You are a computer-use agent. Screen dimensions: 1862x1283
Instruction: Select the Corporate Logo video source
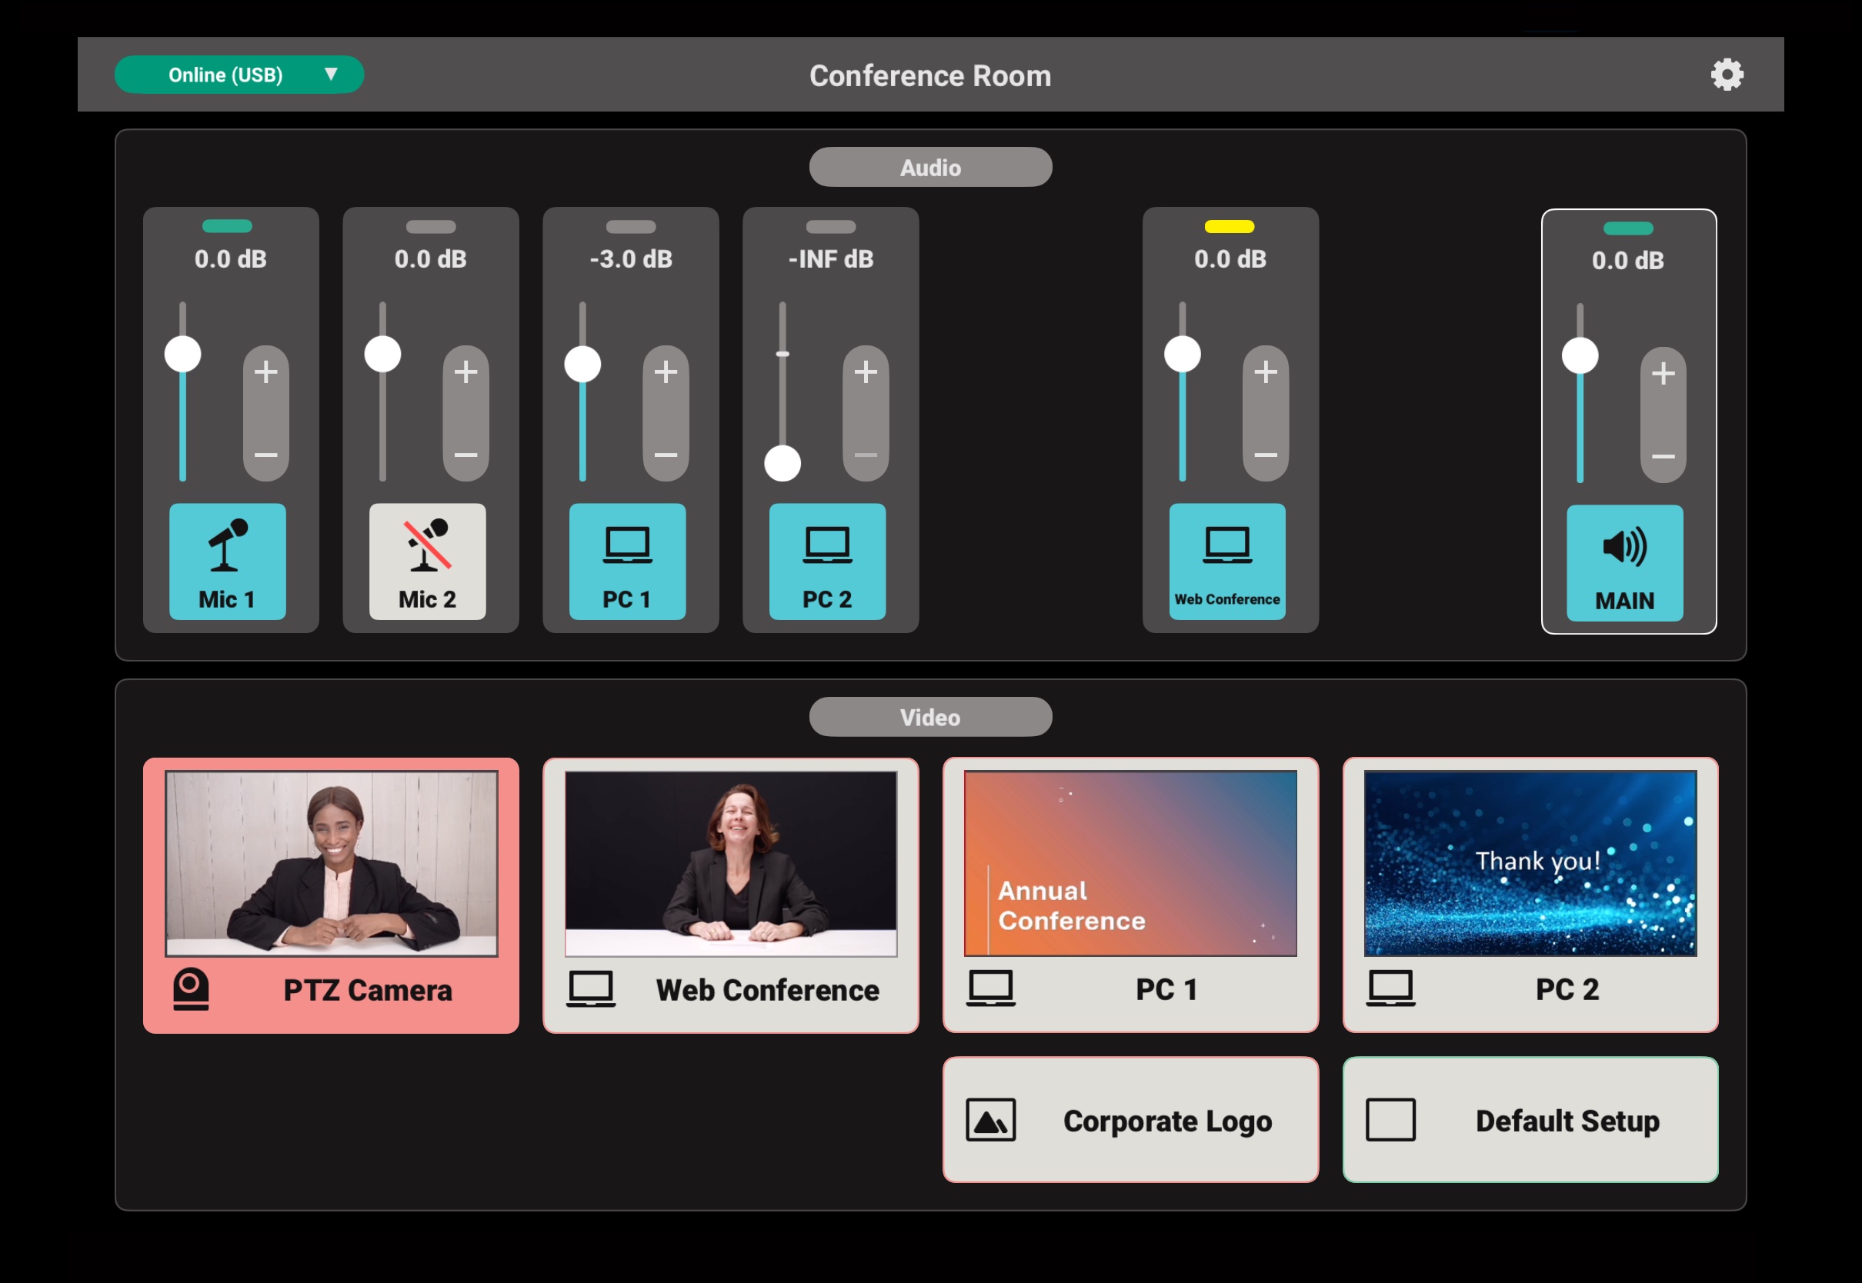tap(1130, 1120)
